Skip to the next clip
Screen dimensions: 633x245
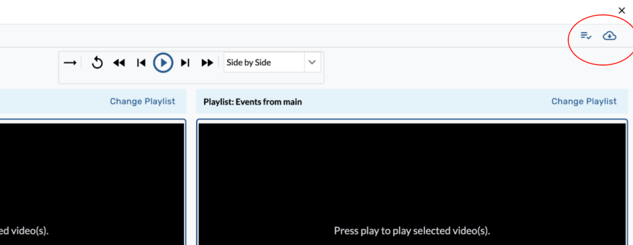click(x=185, y=63)
